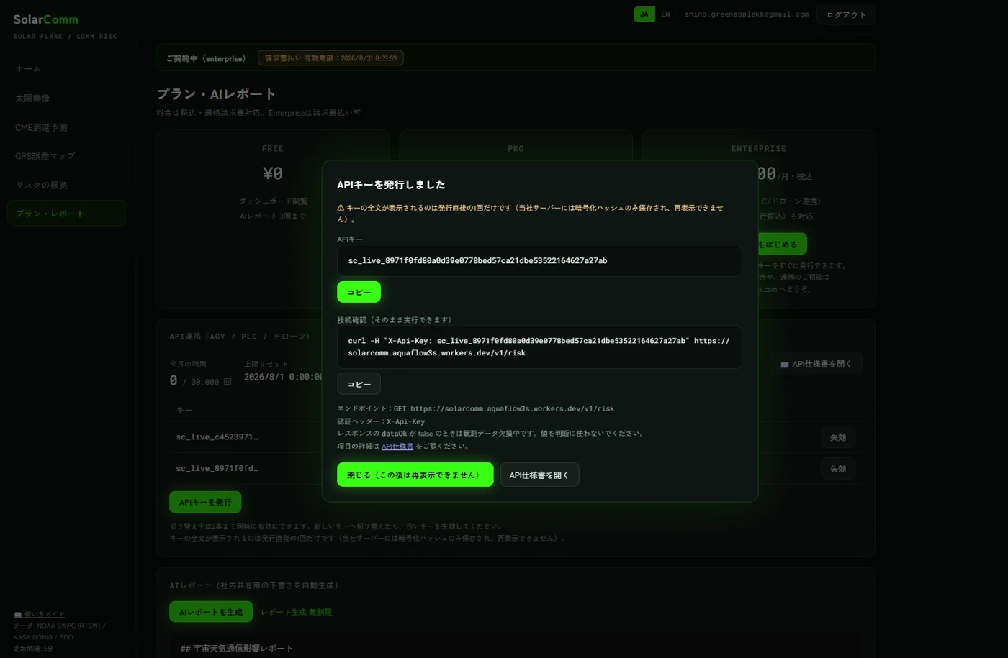Click レポート生成 無制限 label
The height and width of the screenshot is (658, 1008).
pyautogui.click(x=296, y=613)
